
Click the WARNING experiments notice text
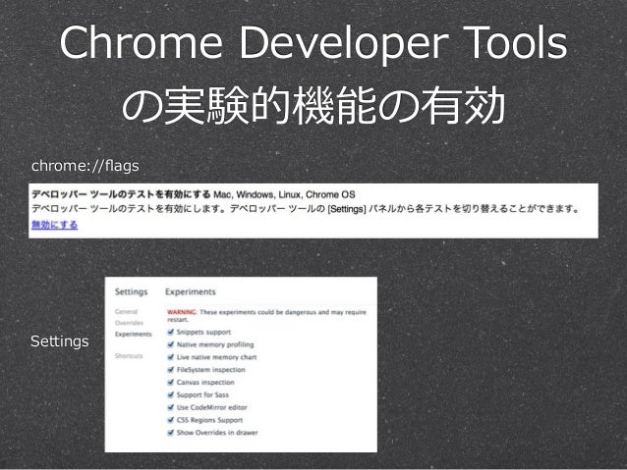[266, 316]
